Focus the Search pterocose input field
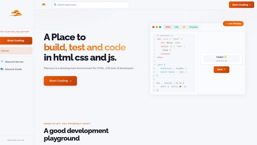The height and width of the screenshot is (145, 257). (92, 5)
